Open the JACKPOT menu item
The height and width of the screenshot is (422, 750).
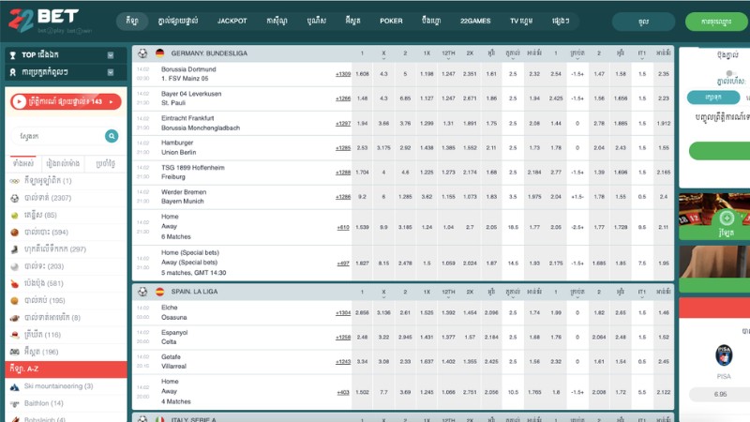click(x=232, y=20)
